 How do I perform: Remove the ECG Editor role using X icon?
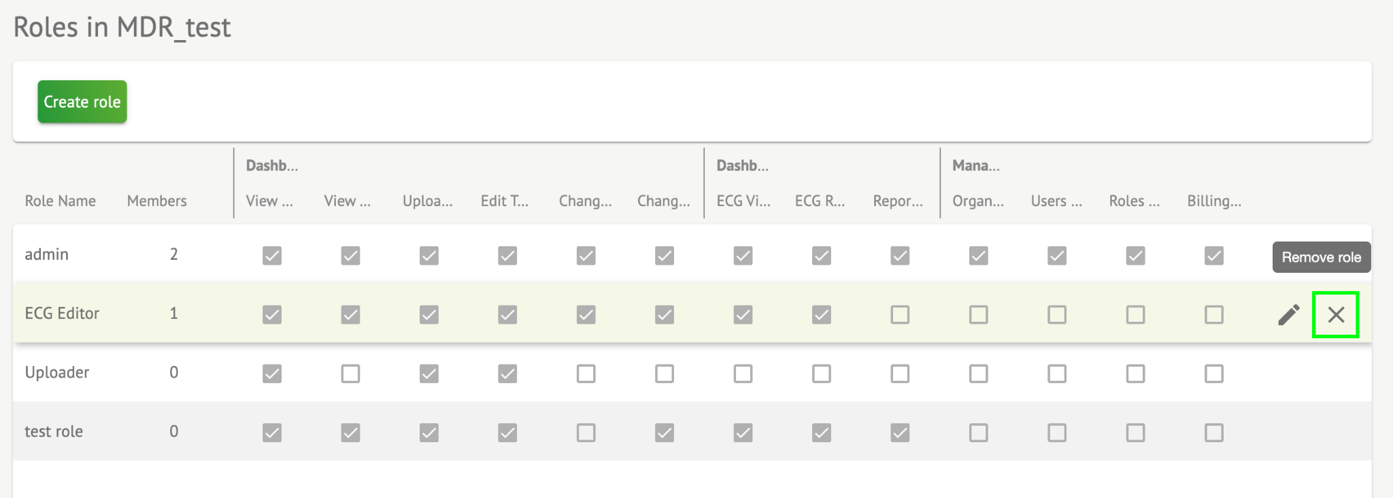click(x=1336, y=314)
